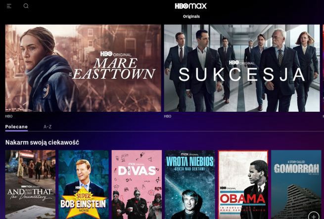The width and height of the screenshot is (324, 219).
Task: Open the Wrota Niebios poster
Action: (190, 184)
